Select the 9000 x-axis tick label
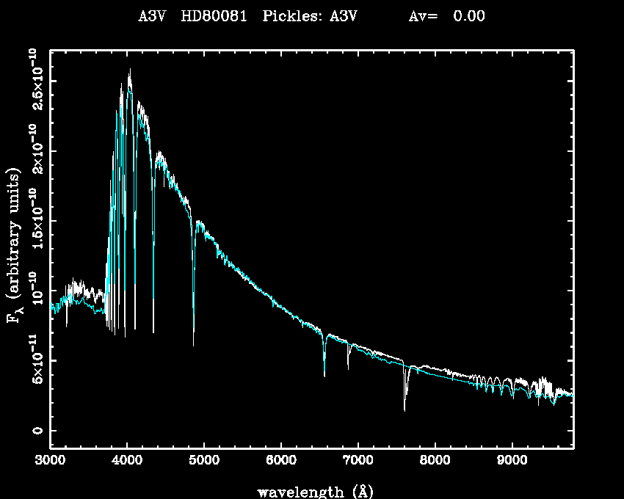624x499 pixels. 512,461
